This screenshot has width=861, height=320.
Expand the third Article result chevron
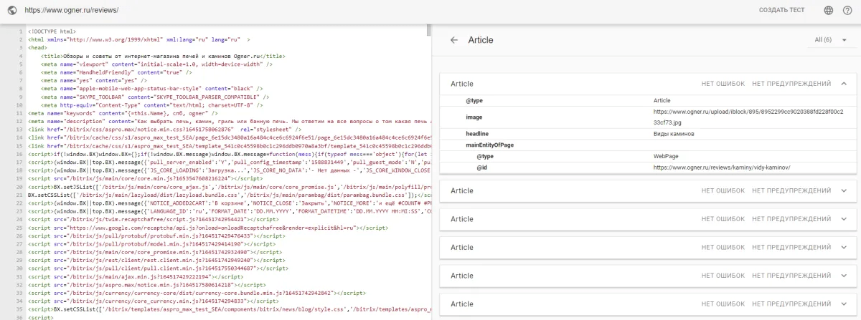point(844,219)
